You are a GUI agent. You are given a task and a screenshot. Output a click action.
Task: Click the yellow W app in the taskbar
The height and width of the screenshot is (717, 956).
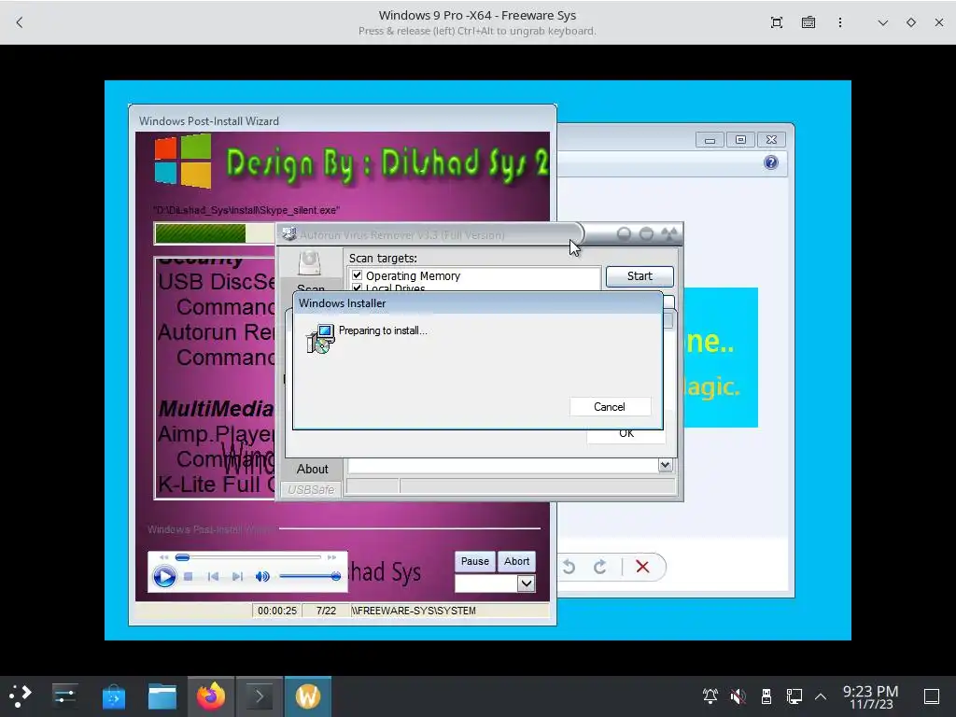pyautogui.click(x=308, y=696)
